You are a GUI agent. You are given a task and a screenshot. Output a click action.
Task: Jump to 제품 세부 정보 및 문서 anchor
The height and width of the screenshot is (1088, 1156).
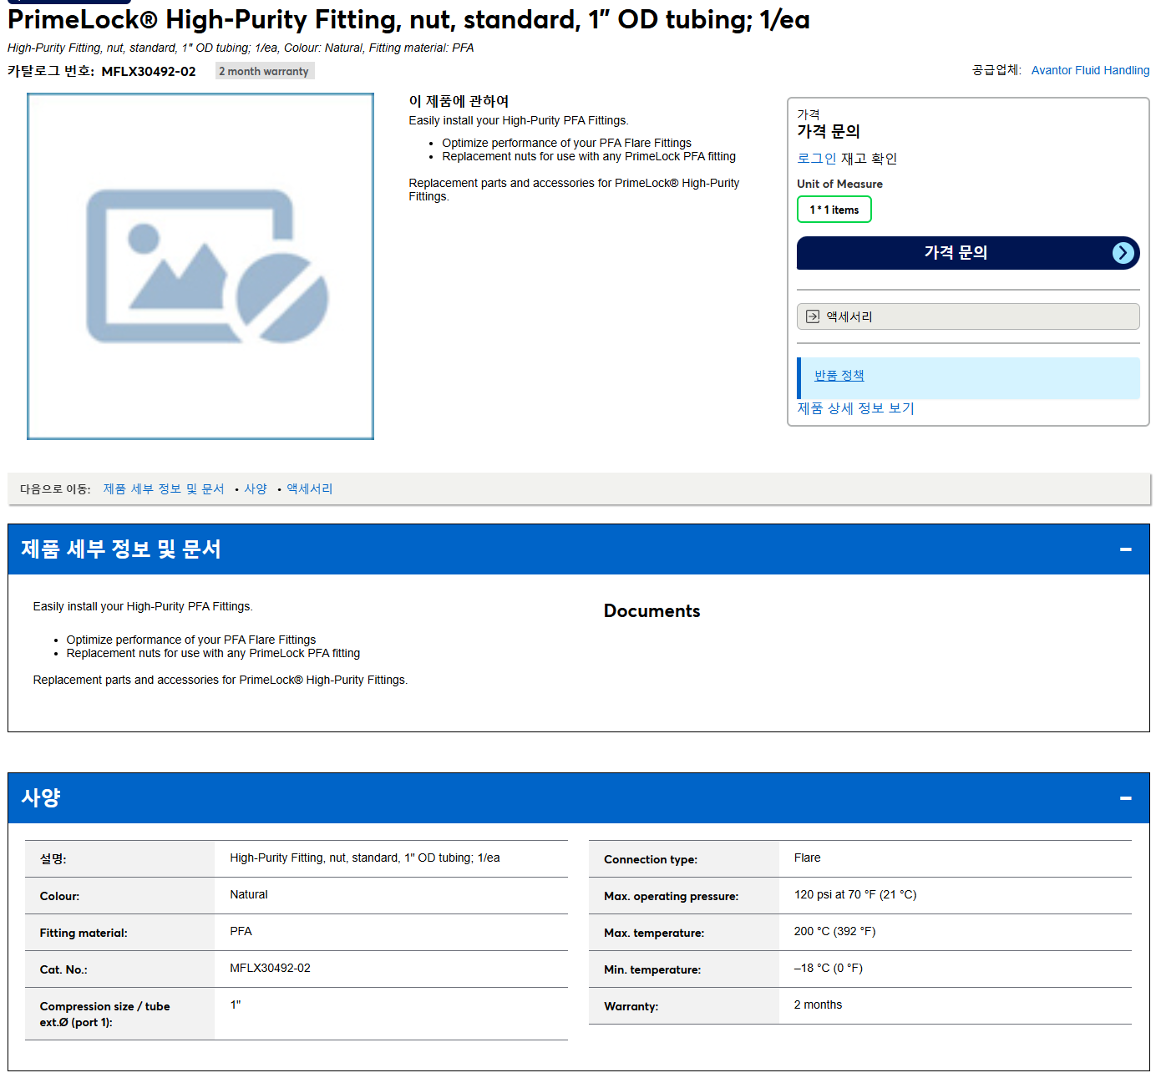coord(164,489)
